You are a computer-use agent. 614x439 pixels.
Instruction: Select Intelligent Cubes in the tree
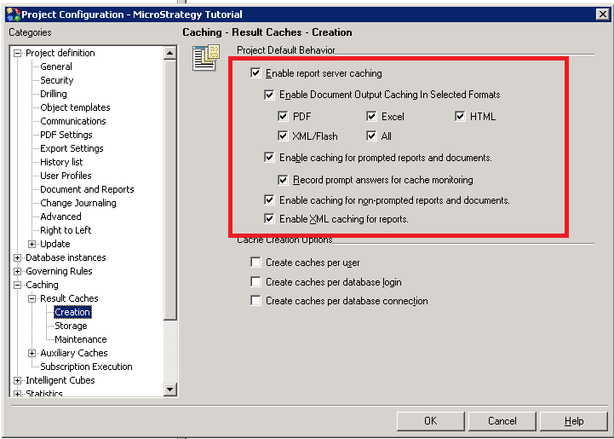(x=60, y=380)
